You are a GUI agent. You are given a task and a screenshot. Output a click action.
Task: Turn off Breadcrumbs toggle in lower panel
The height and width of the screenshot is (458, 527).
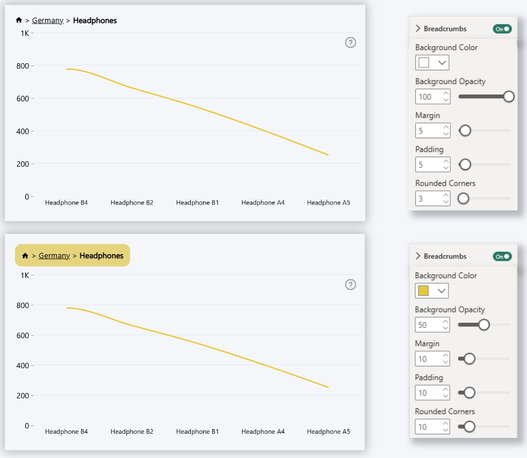coord(502,256)
